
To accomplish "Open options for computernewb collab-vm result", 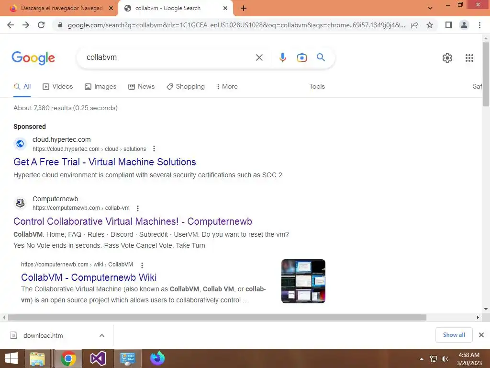I will 137,208.
